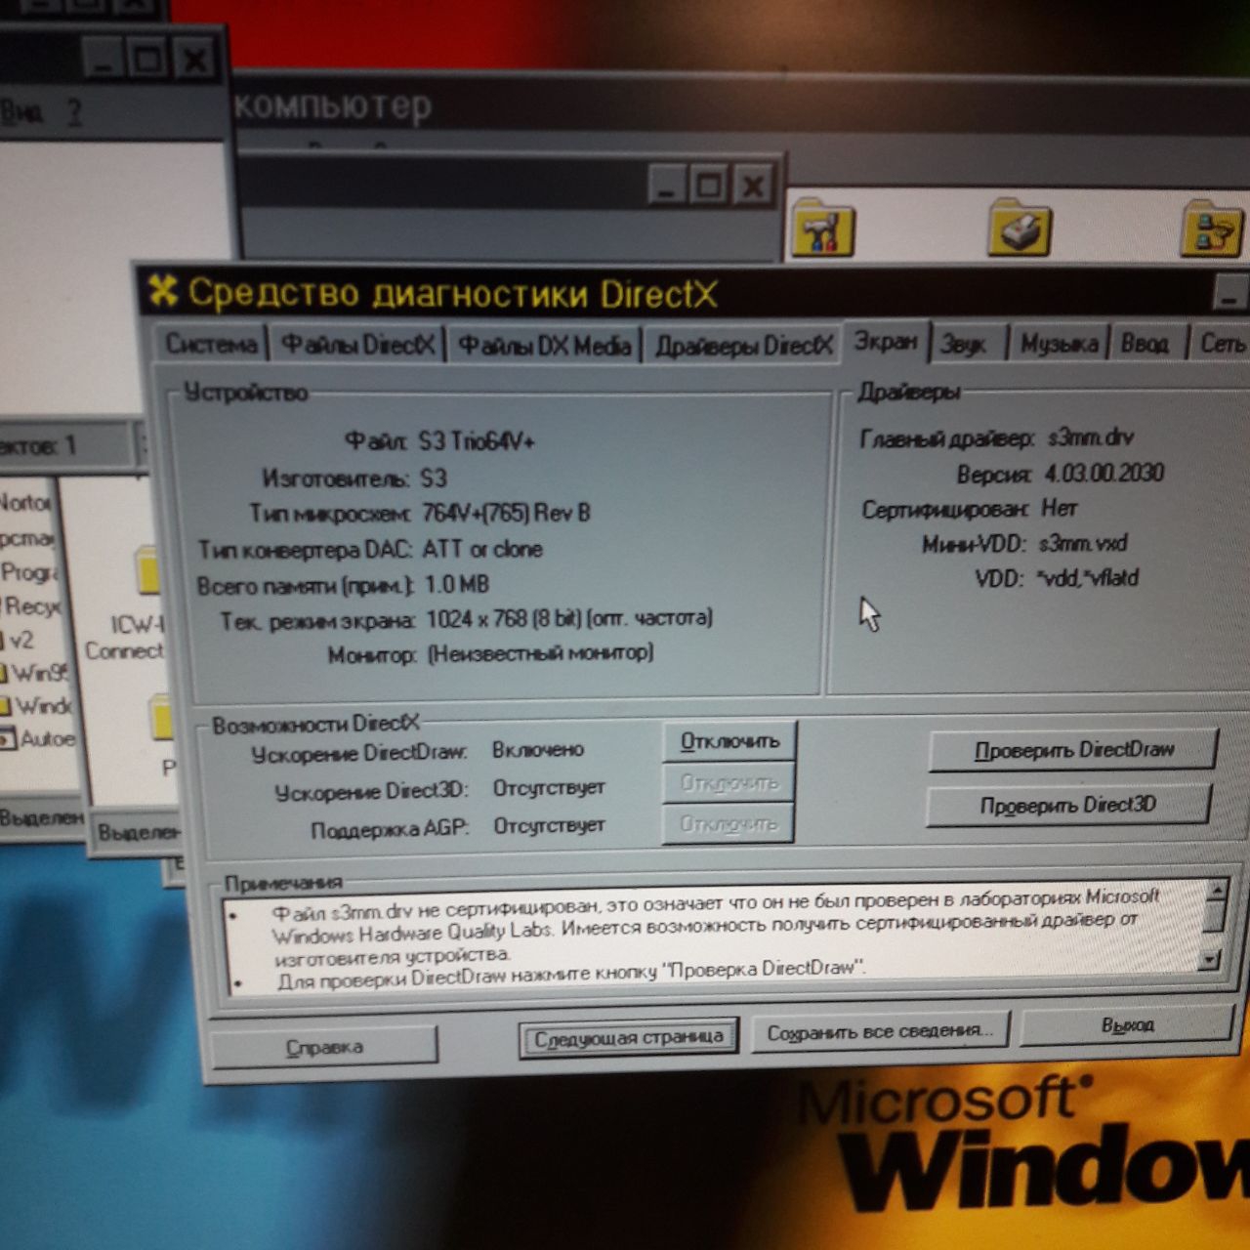Select the v2 item in the left list
The height and width of the screenshot is (1250, 1250).
[x=18, y=640]
